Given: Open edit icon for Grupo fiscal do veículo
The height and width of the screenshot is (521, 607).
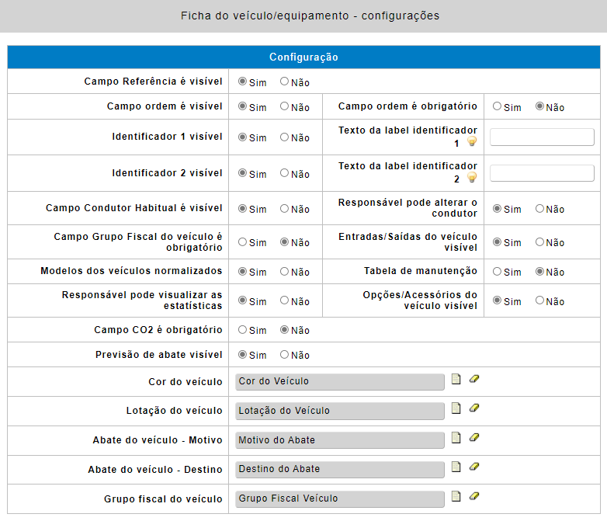Looking at the screenshot, I should [x=456, y=496].
